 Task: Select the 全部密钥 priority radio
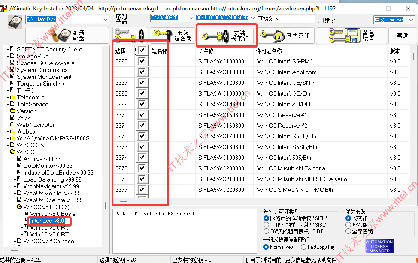point(348,231)
